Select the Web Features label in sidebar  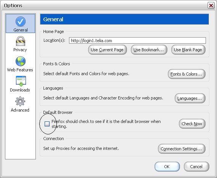coord(20,70)
